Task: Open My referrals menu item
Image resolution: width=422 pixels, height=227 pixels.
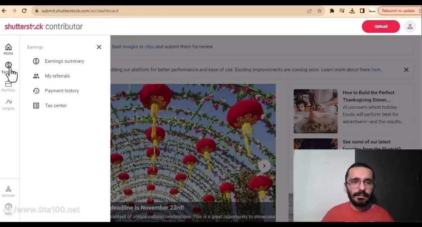Action: pos(57,76)
